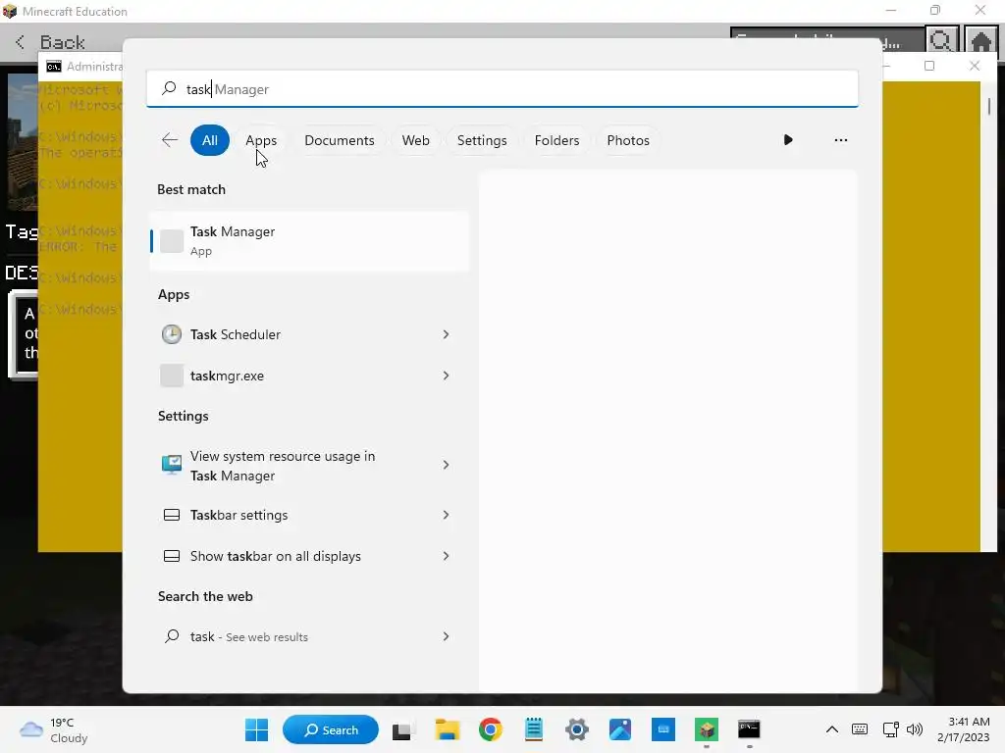This screenshot has height=753, width=1005.
Task: Switch to the Settings filter tab
Action: click(x=482, y=140)
